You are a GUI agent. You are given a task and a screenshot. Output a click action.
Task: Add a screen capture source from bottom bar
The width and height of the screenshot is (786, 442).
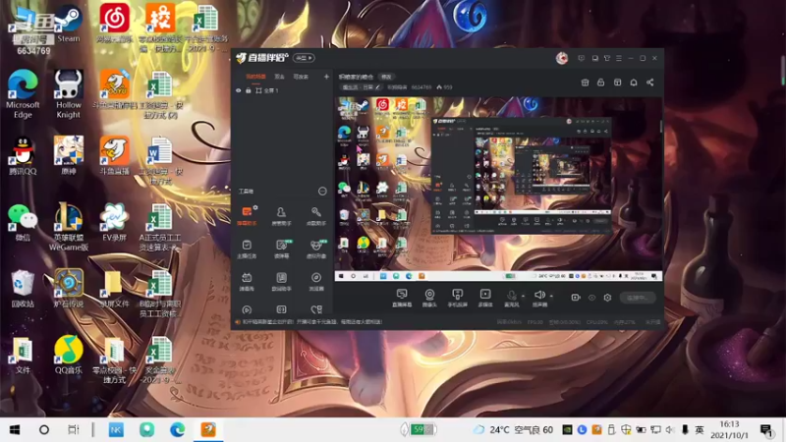[x=402, y=298]
